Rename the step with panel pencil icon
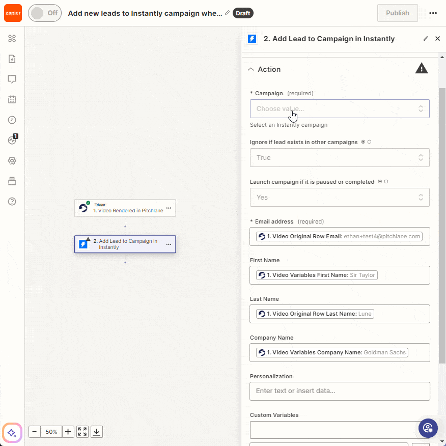 click(426, 39)
